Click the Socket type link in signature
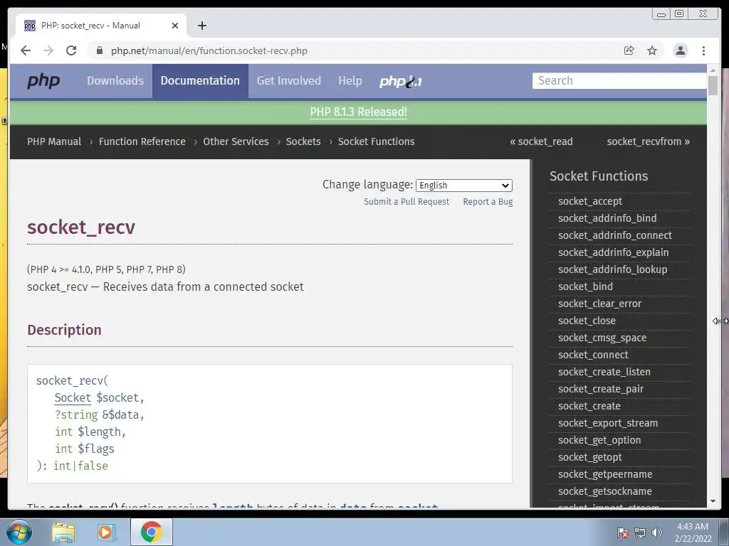 [x=73, y=398]
